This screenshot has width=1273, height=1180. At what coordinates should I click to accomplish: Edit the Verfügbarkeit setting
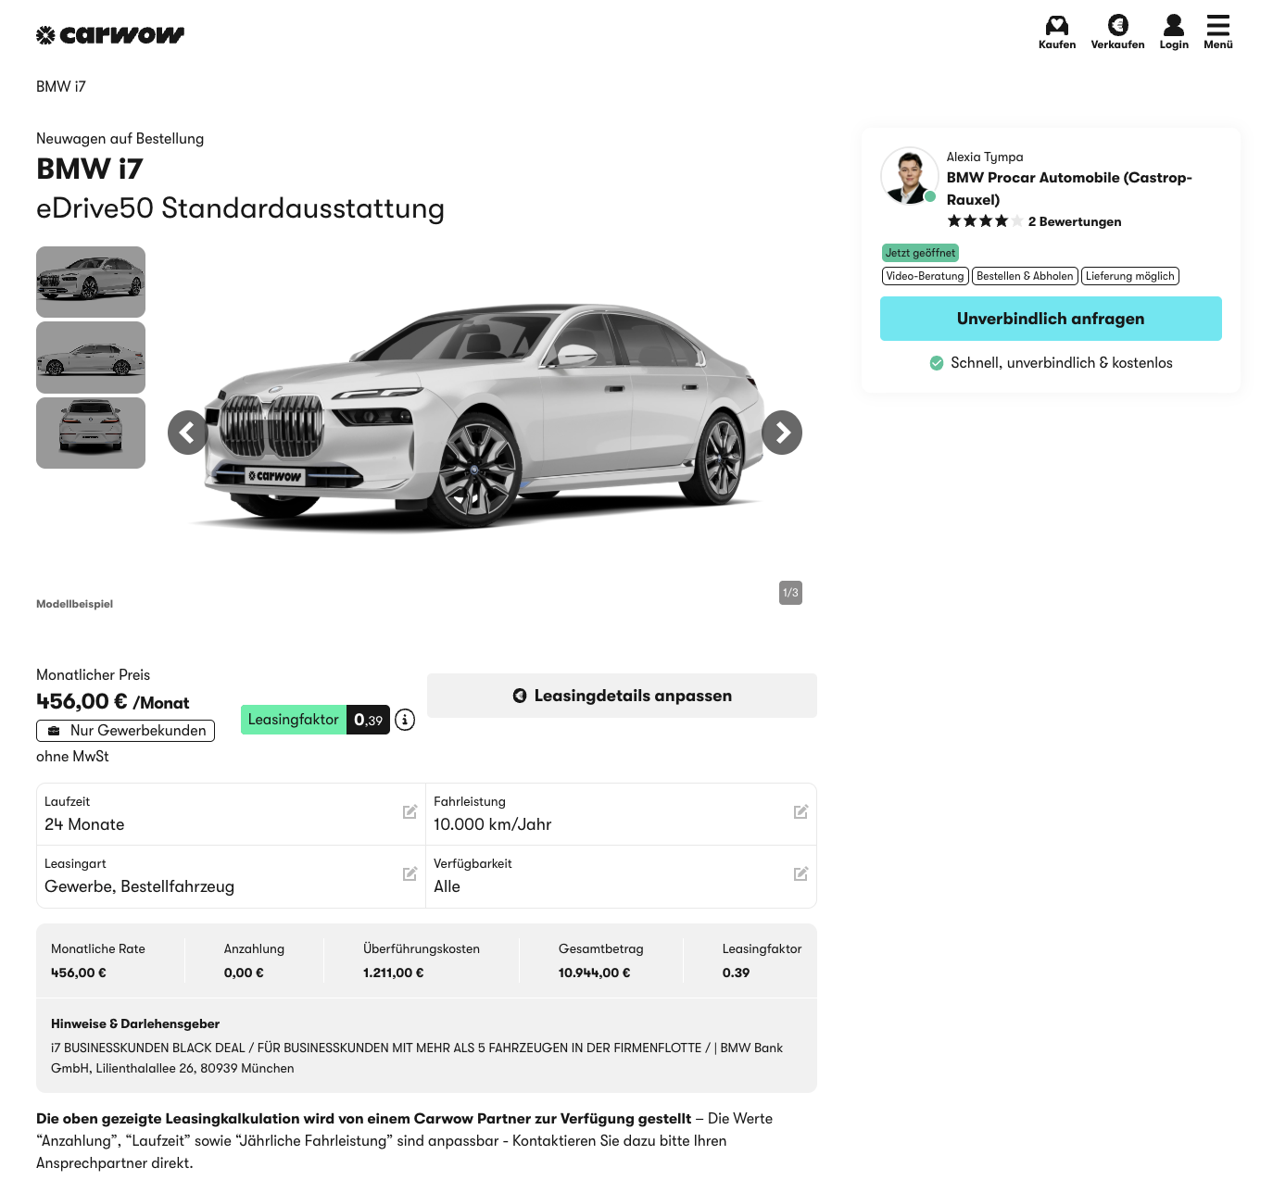tap(800, 874)
